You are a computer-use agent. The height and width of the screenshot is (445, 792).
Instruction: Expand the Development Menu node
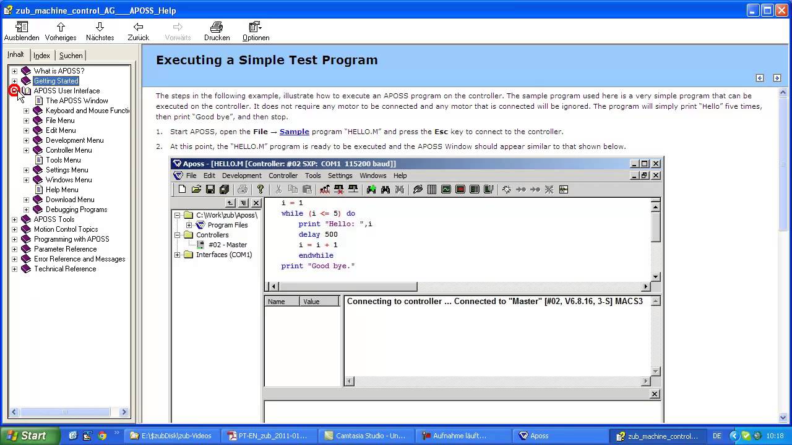[x=26, y=140]
